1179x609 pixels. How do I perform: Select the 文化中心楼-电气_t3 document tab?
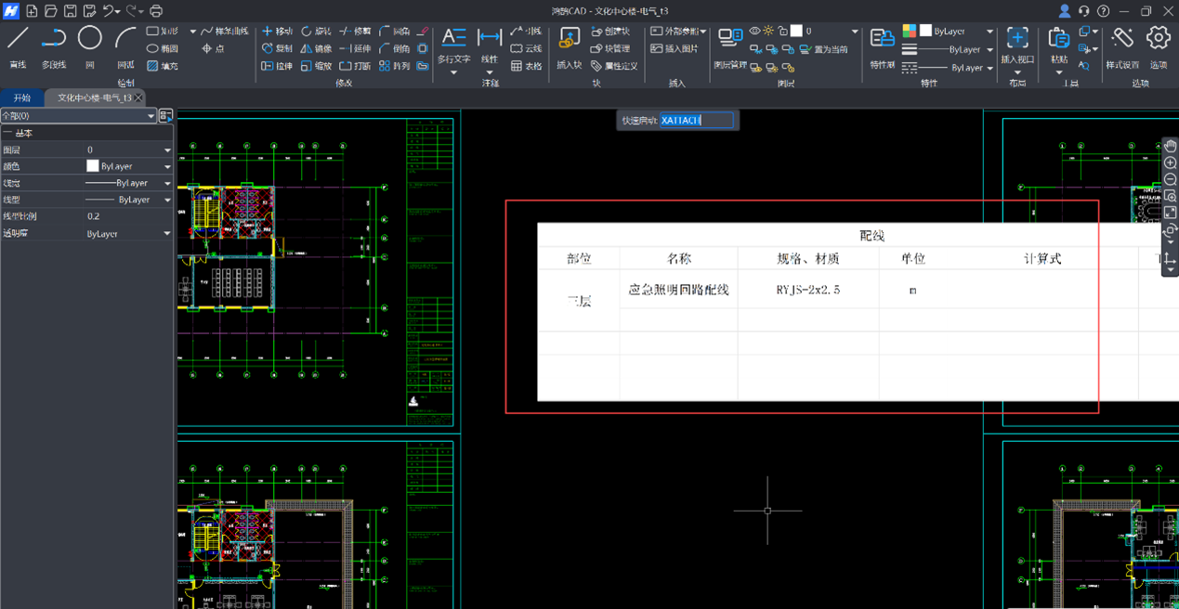click(94, 97)
